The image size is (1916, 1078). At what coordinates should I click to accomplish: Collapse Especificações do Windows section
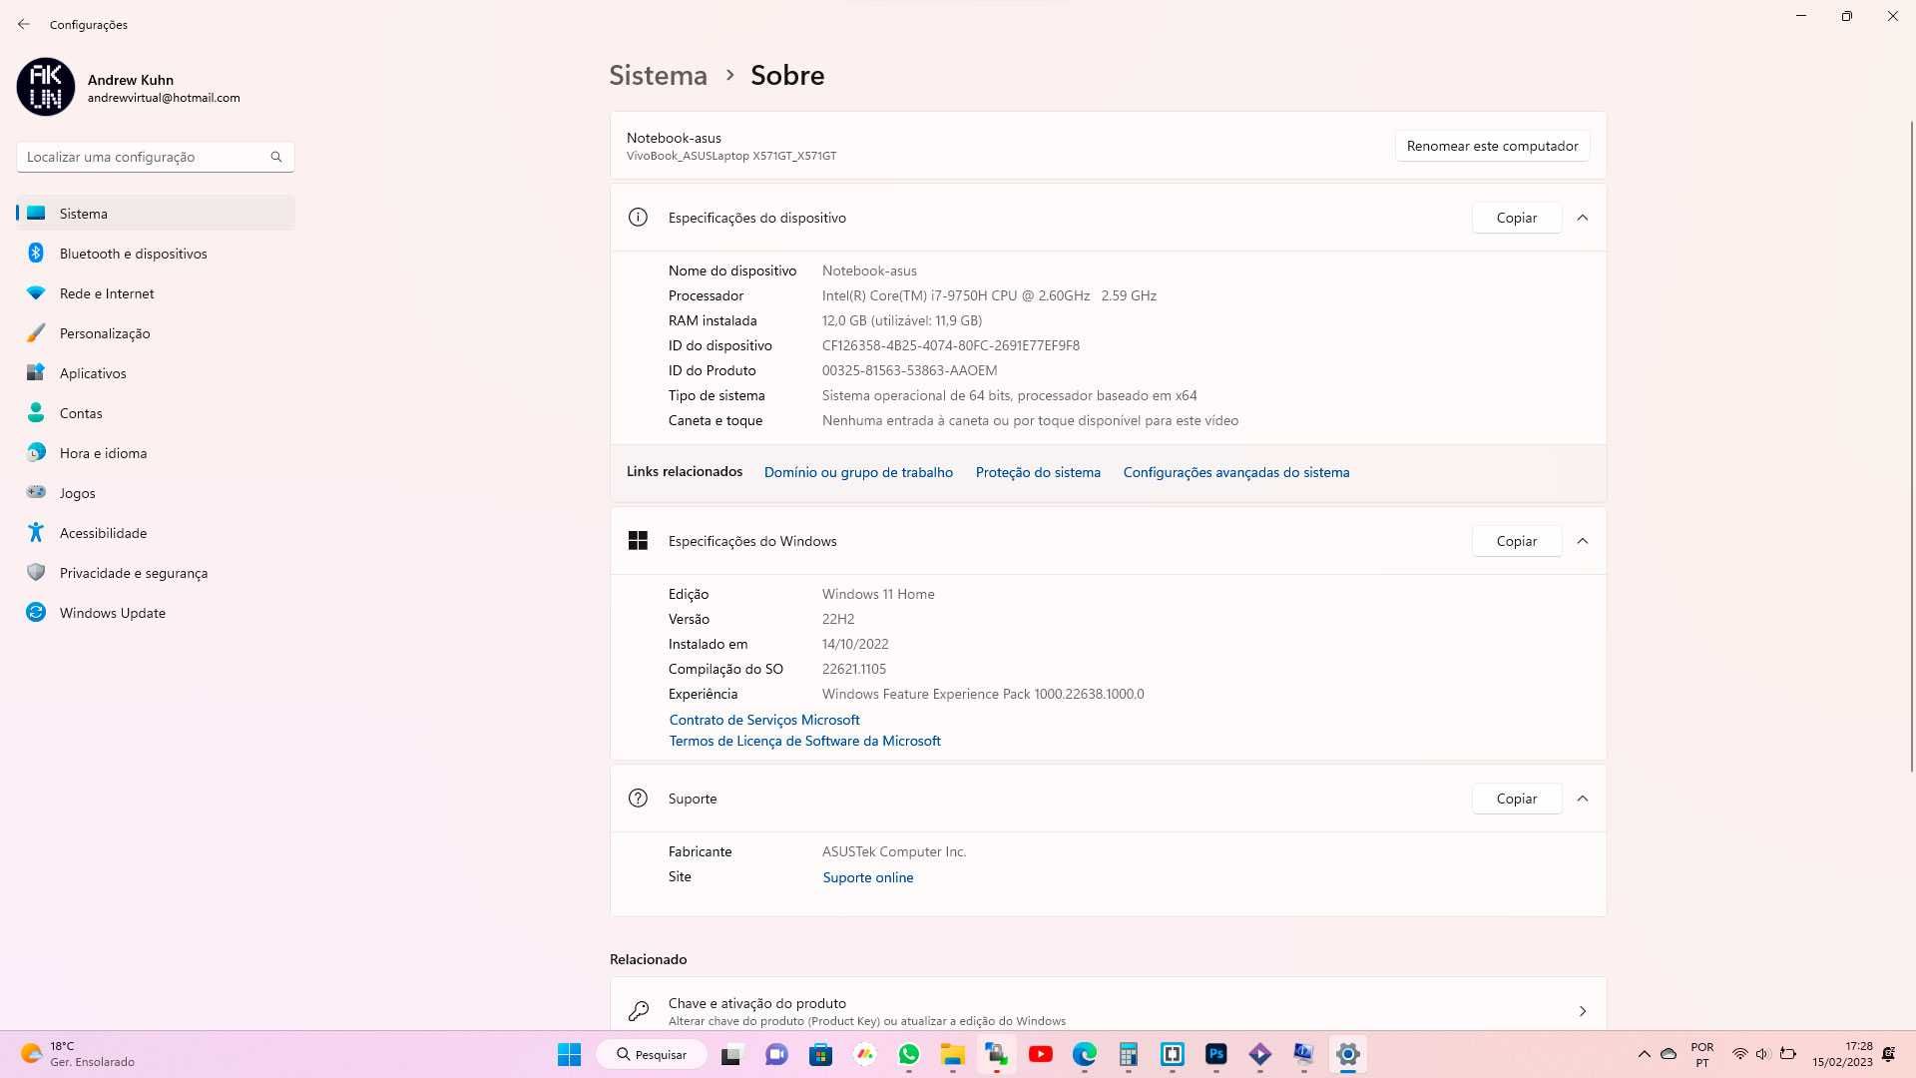pyautogui.click(x=1583, y=541)
